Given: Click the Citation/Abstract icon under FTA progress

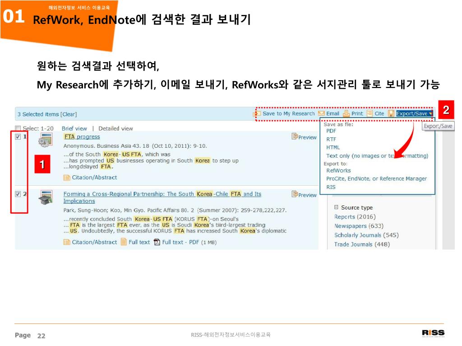Looking at the screenshot, I should coord(67,178).
